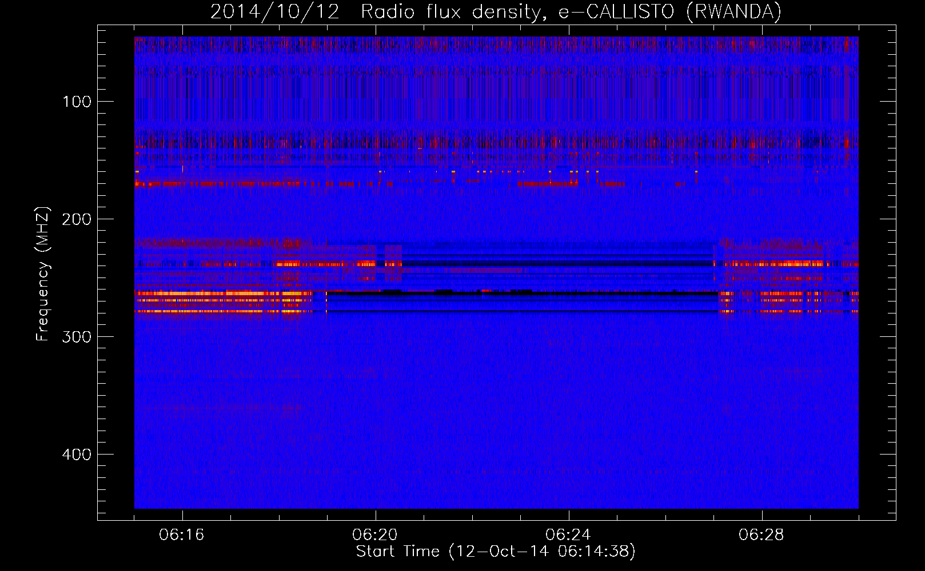
Task: Click the '06:24' time tick label
Action: [568, 535]
